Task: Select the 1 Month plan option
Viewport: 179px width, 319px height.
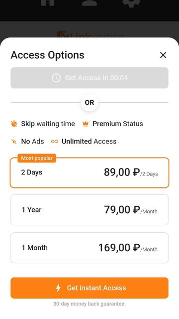Action: (x=89, y=248)
